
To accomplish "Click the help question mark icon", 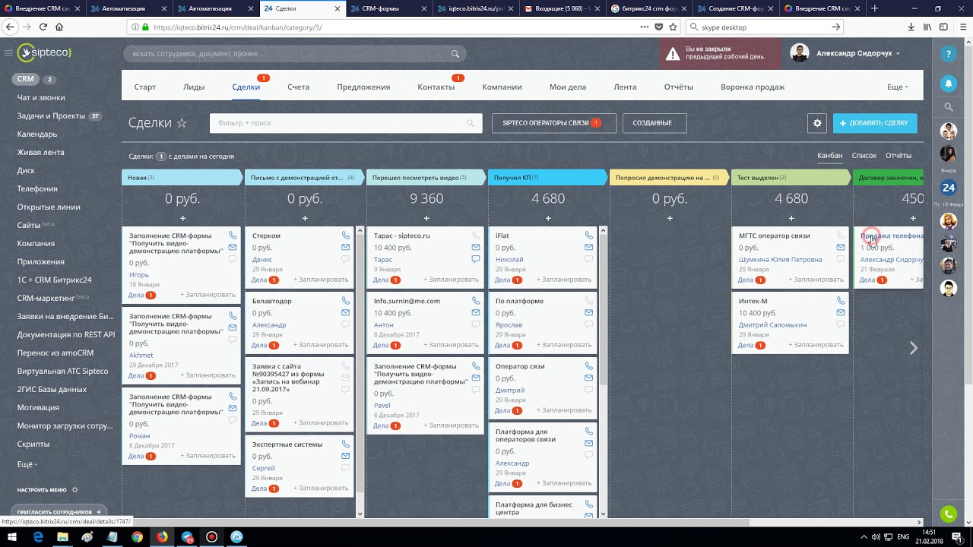I will (948, 55).
